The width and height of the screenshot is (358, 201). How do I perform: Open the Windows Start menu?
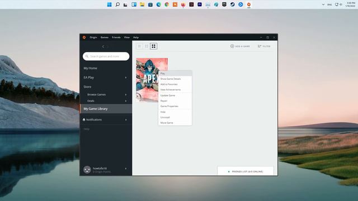[x=110, y=4]
